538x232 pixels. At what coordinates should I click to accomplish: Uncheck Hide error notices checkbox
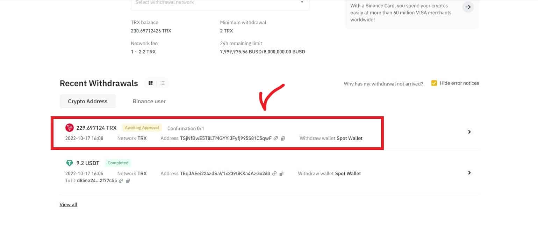coord(434,83)
